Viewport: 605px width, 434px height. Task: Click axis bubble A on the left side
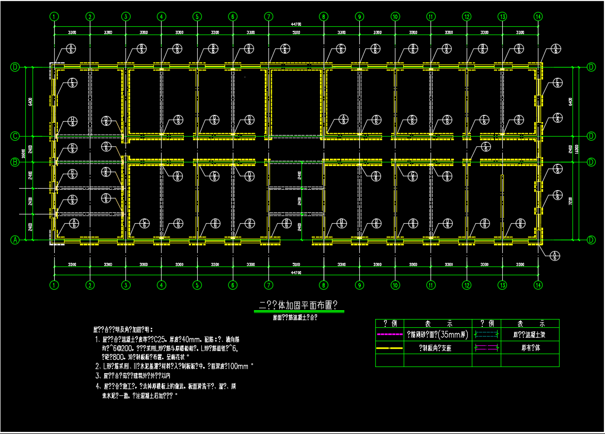15,240
